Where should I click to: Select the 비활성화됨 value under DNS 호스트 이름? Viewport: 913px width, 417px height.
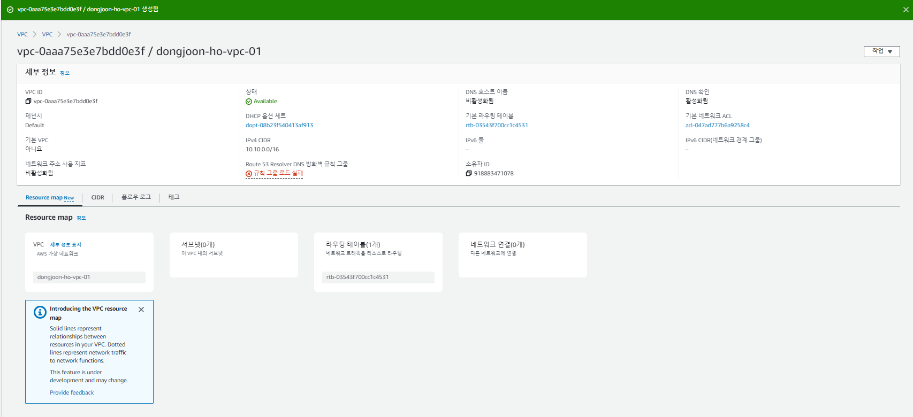click(x=480, y=101)
